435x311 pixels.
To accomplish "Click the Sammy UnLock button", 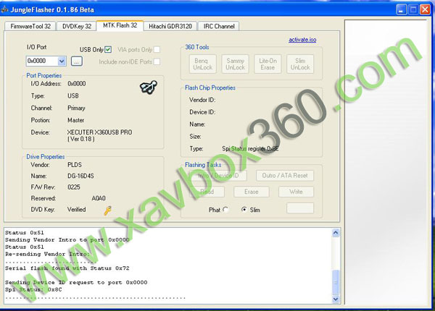I will 235,64.
